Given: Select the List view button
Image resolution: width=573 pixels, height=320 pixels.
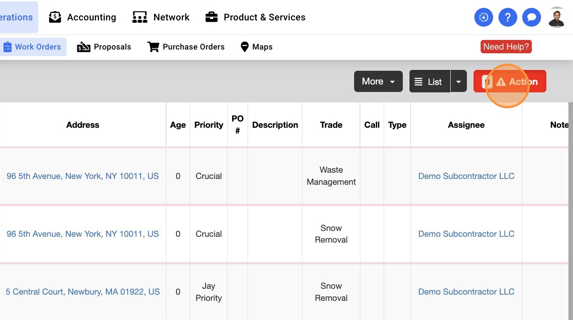Looking at the screenshot, I should click(429, 82).
